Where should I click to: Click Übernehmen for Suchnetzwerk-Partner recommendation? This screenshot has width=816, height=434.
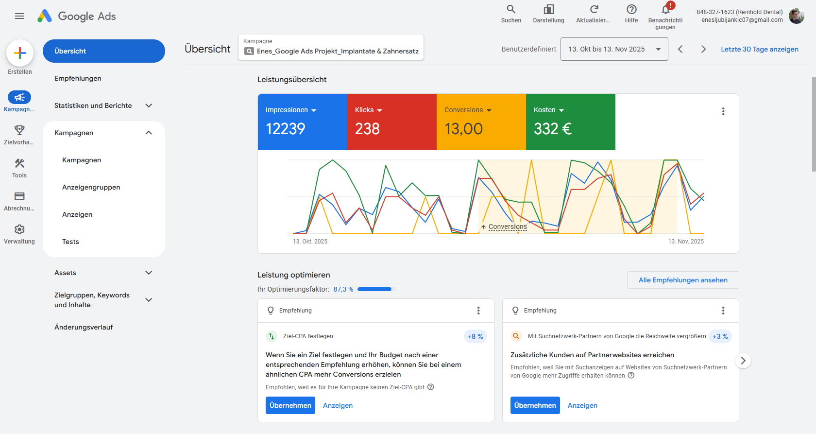tap(535, 405)
